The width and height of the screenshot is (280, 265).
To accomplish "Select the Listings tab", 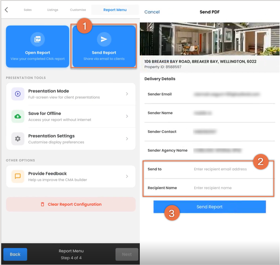I will coord(53,10).
